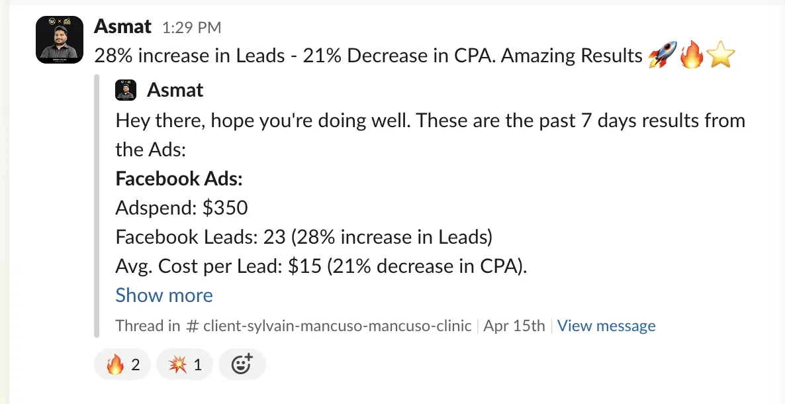785x404 pixels.
Task: Click the Adspend $350 line
Action: pos(182,207)
